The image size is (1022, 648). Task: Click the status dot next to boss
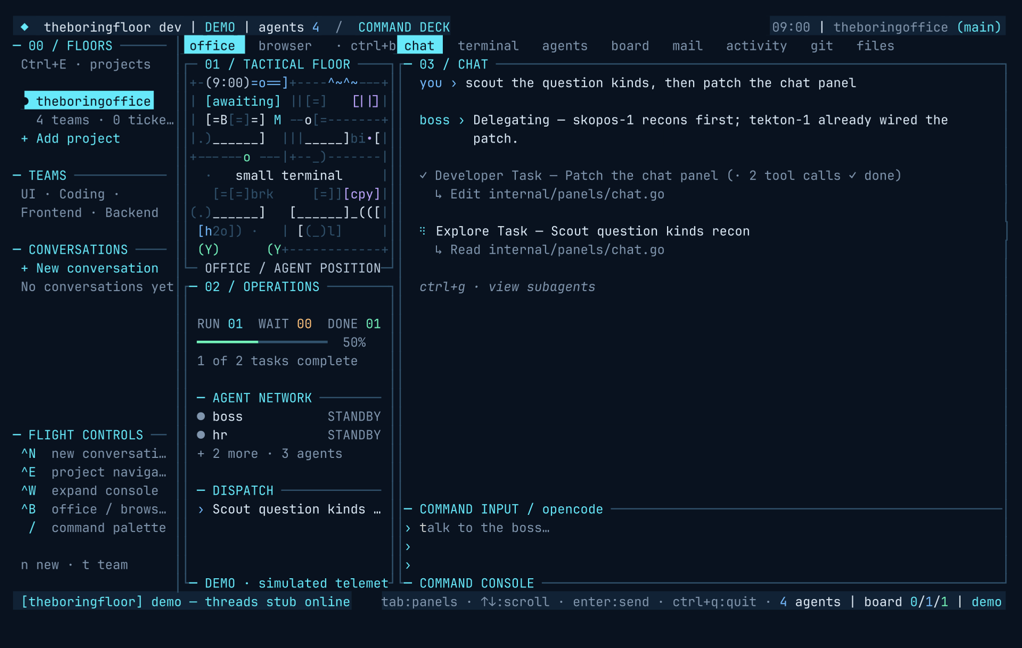[201, 416]
